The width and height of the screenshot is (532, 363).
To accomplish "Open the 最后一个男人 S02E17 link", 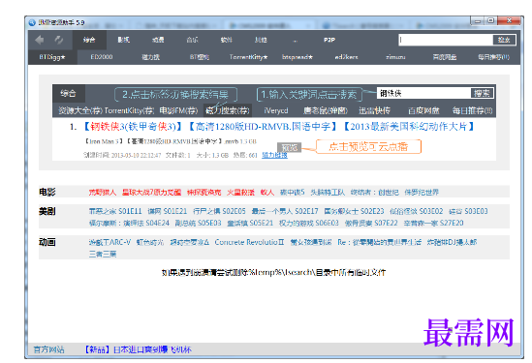I will tap(285, 211).
